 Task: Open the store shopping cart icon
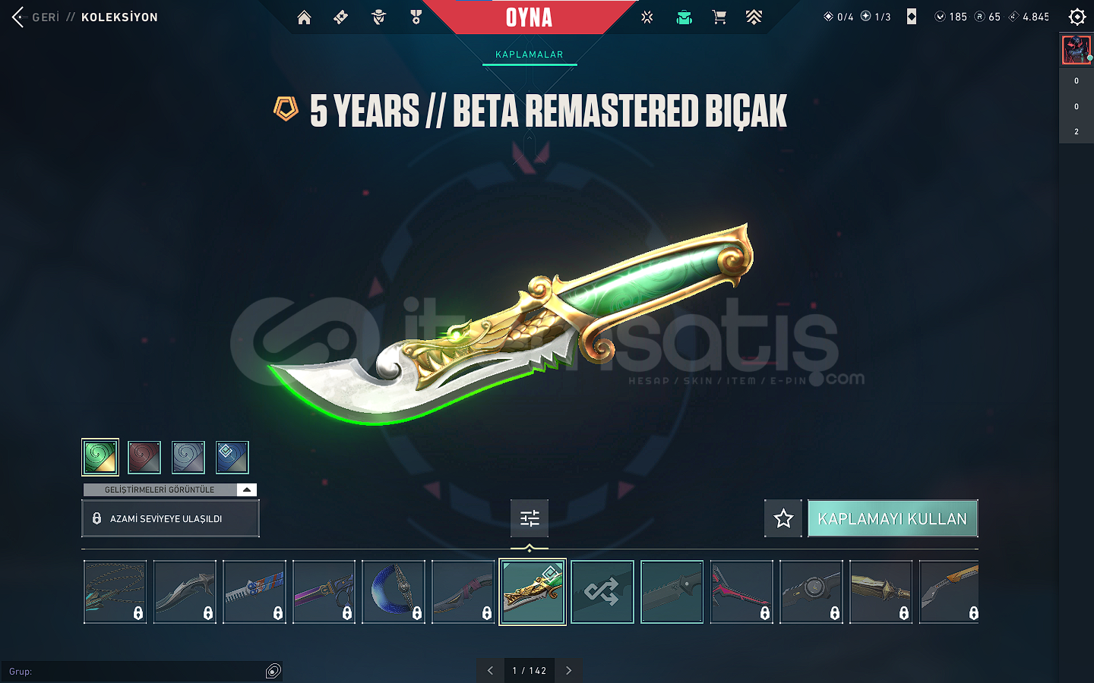pyautogui.click(x=719, y=17)
